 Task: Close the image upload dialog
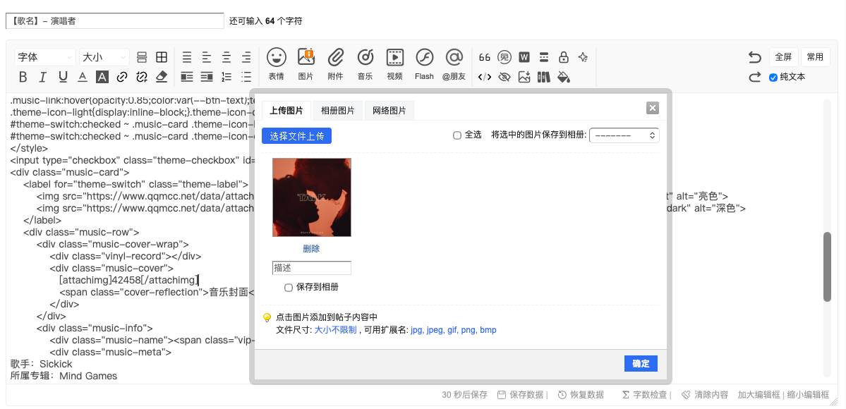point(652,108)
